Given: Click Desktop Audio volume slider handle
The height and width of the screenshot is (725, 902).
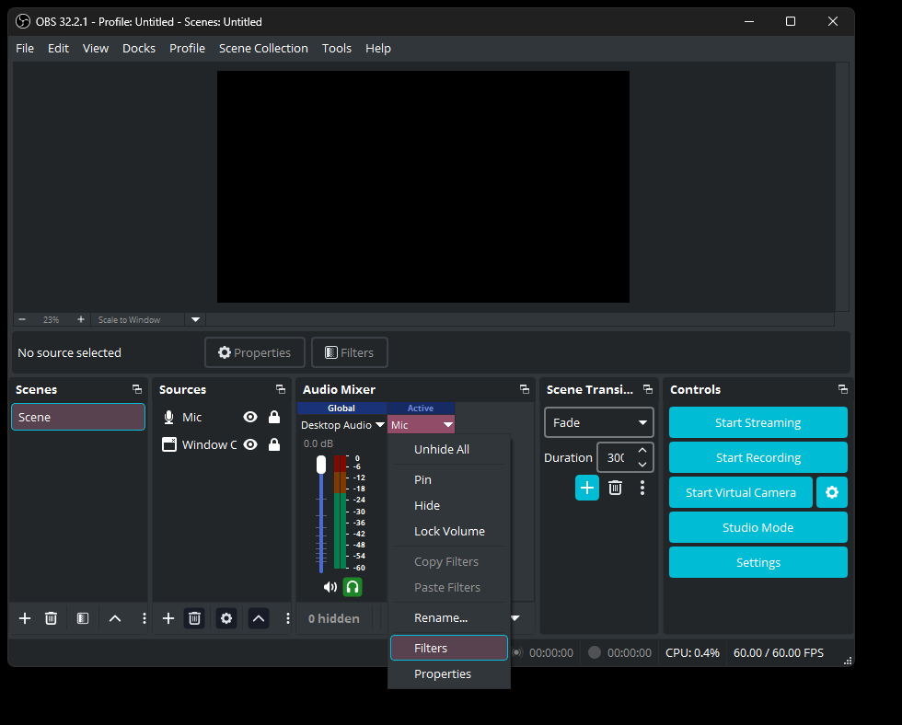Looking at the screenshot, I should (321, 465).
